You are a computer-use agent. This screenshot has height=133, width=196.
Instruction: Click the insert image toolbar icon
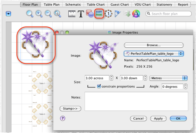(x=99, y=14)
